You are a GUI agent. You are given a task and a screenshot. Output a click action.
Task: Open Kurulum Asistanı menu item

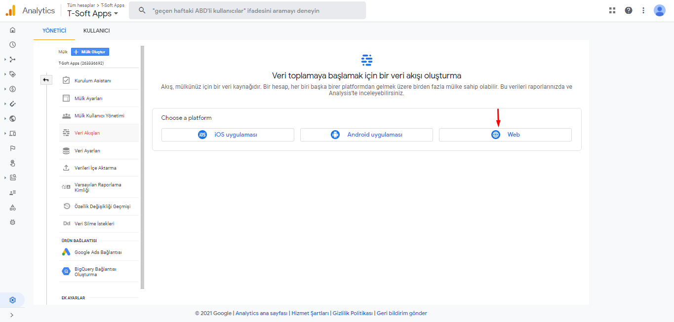point(99,80)
